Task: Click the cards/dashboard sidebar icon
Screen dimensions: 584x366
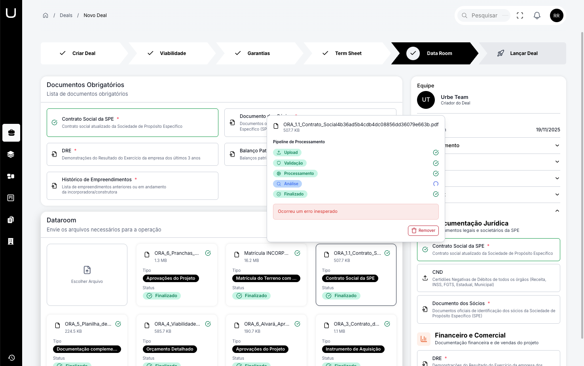Action: (x=11, y=176)
